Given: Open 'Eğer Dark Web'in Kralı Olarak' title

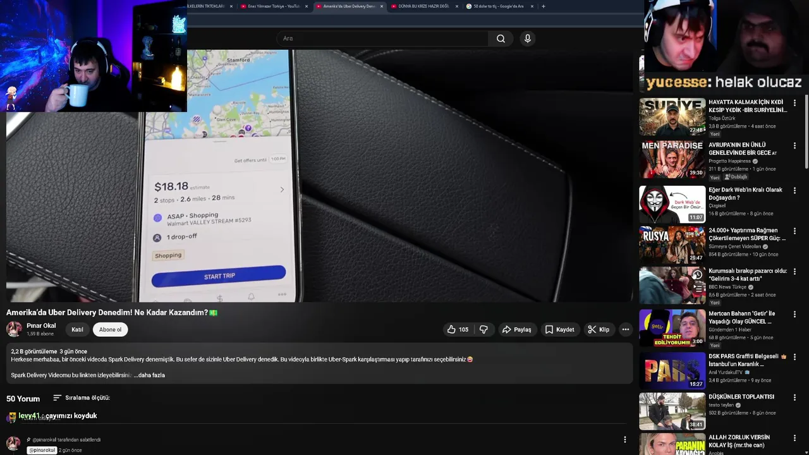Looking at the screenshot, I should point(745,193).
